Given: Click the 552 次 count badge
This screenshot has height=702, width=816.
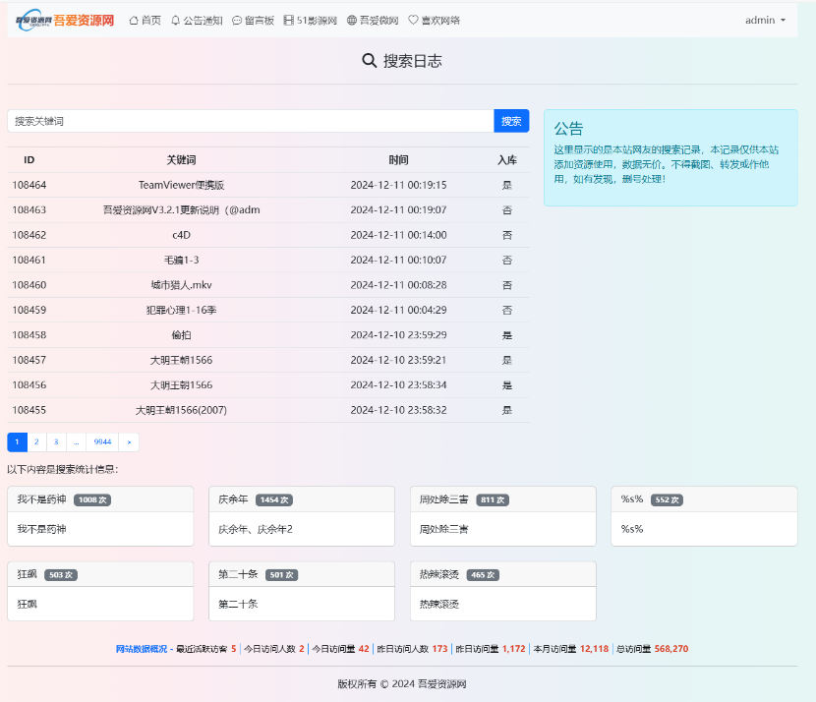Looking at the screenshot, I should 667,499.
